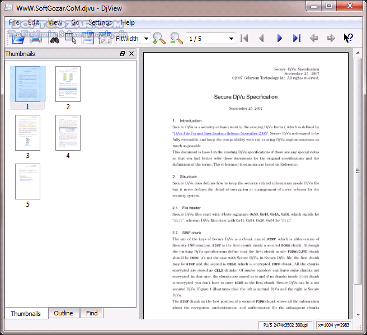Click the vertical scrollbar thumb in document view
The width and height of the screenshot is (367, 335).
click(357, 171)
